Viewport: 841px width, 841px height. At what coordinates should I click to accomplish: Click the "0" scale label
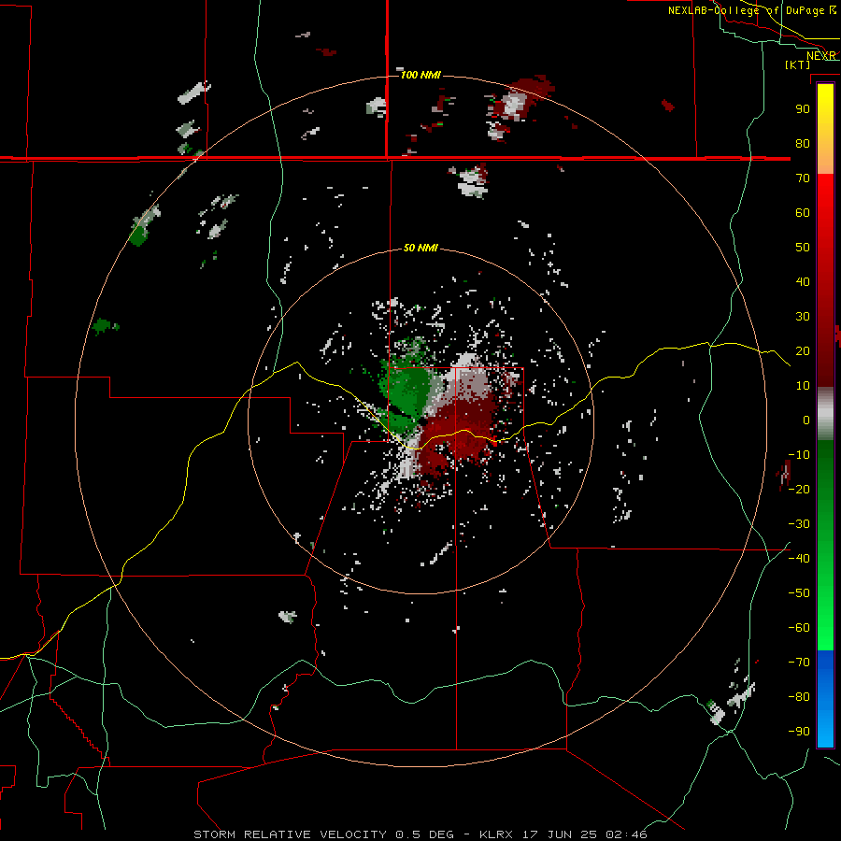(x=806, y=420)
